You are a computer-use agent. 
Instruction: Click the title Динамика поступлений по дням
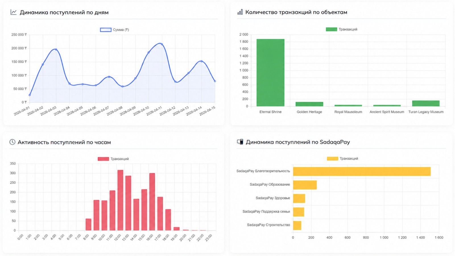point(64,12)
